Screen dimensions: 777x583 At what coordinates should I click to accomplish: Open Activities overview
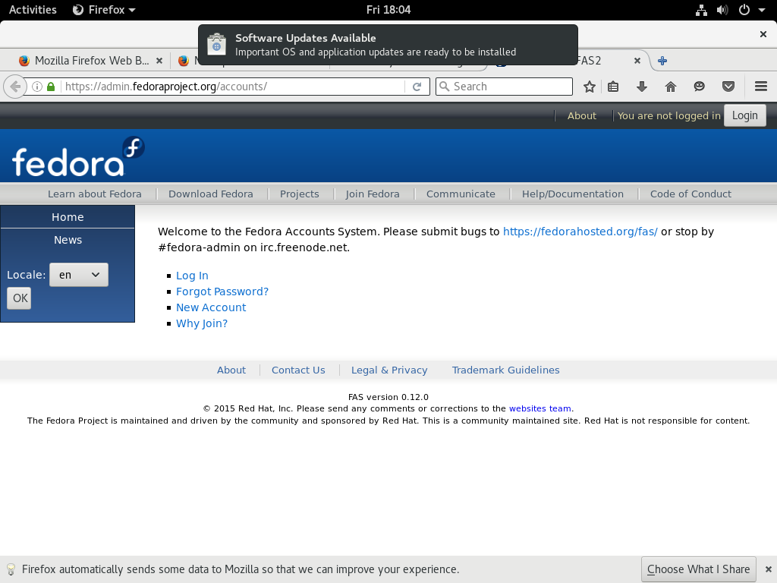(x=33, y=10)
